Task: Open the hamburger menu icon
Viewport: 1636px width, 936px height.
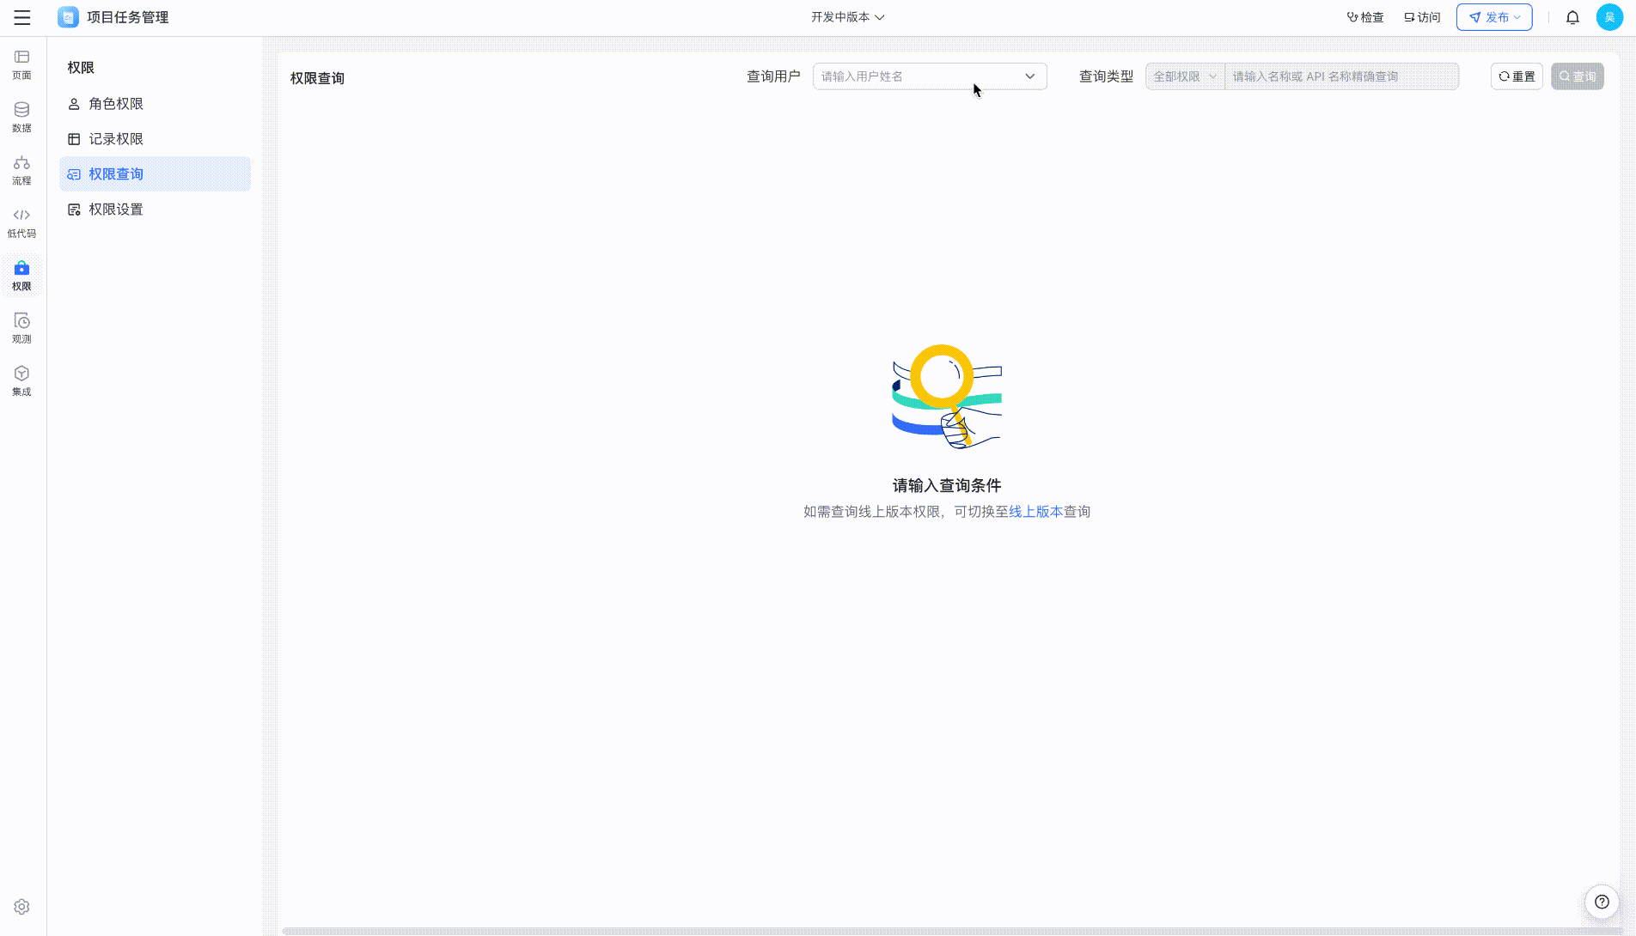Action: click(x=22, y=17)
